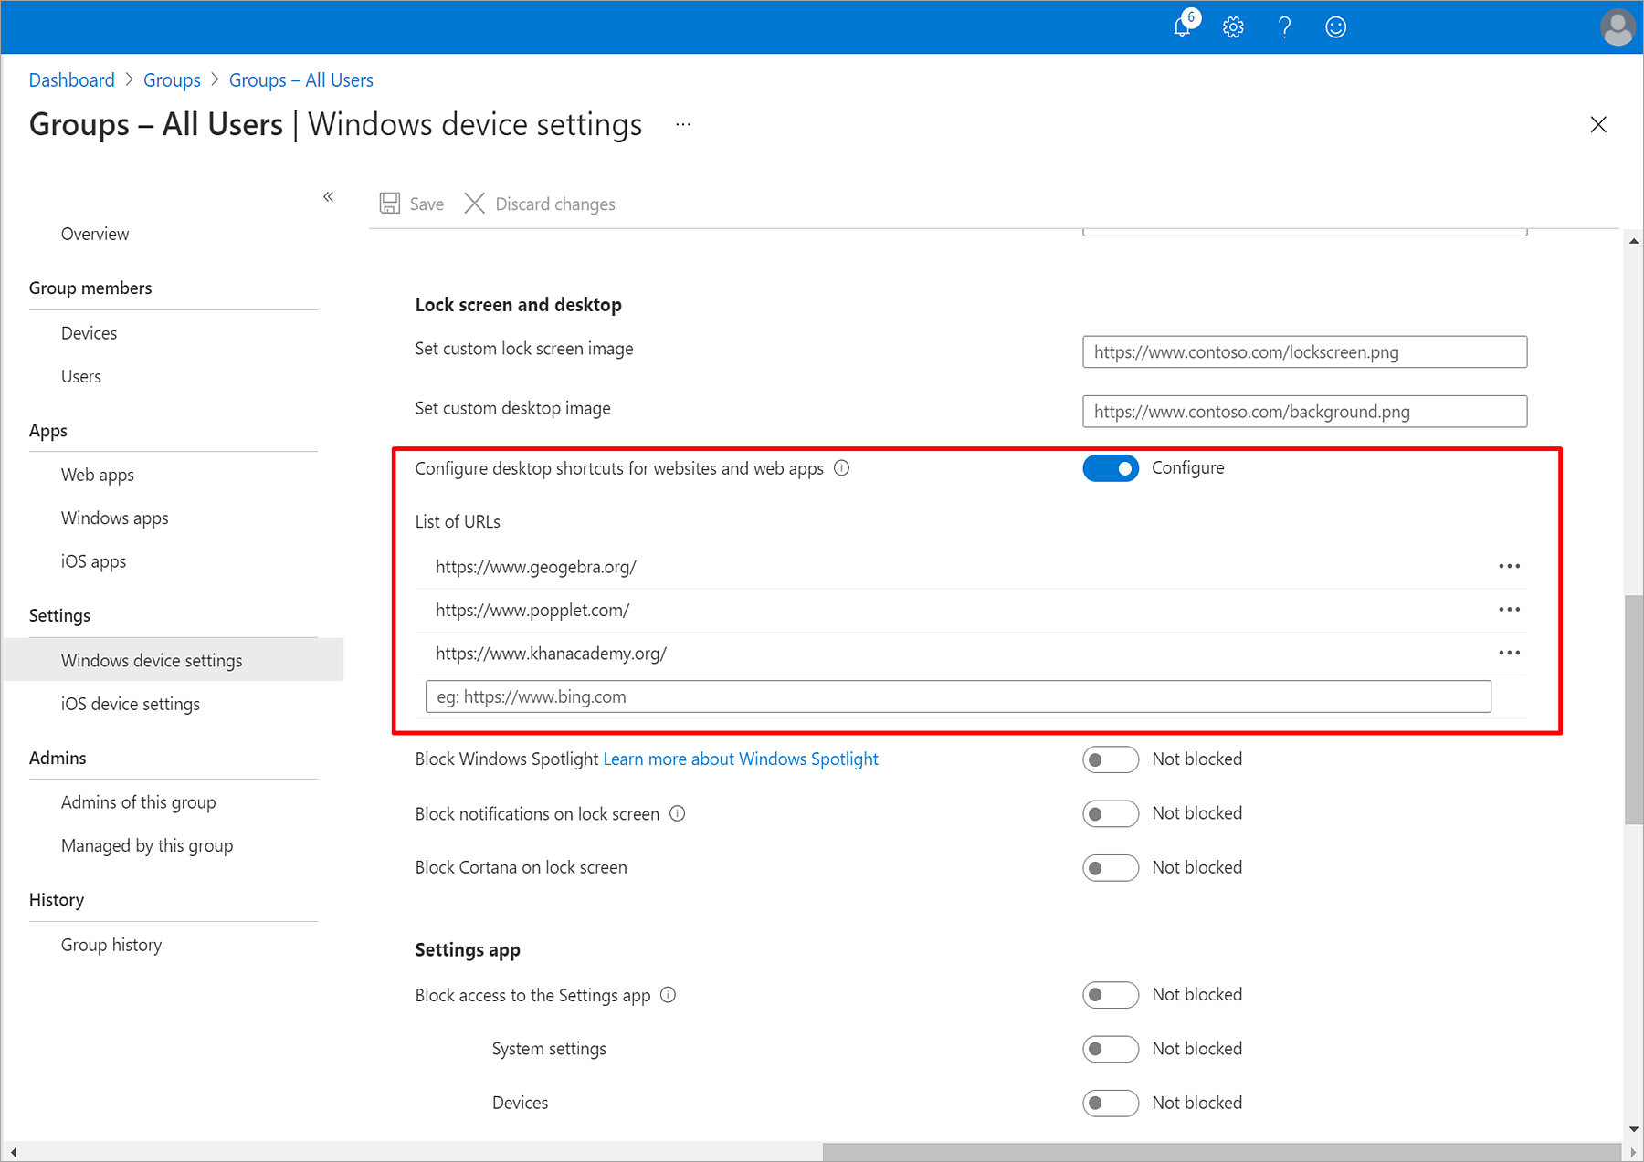The width and height of the screenshot is (1644, 1162).
Task: Click the new URL input field
Action: [x=958, y=696]
